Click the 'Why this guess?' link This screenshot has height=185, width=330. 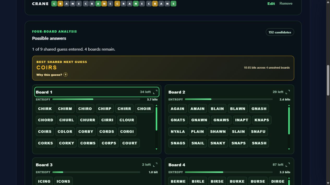(x=49, y=75)
